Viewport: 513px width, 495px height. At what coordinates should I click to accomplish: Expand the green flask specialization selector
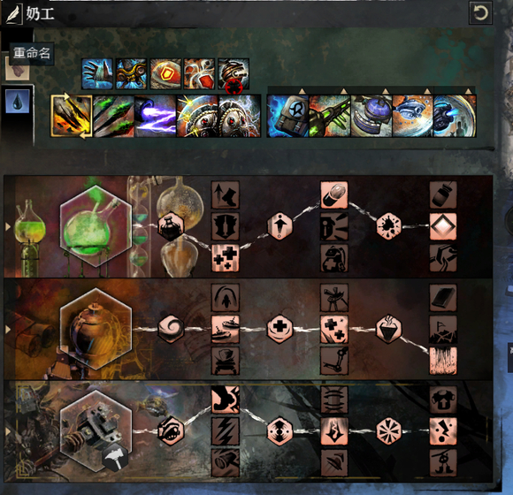click(8, 226)
